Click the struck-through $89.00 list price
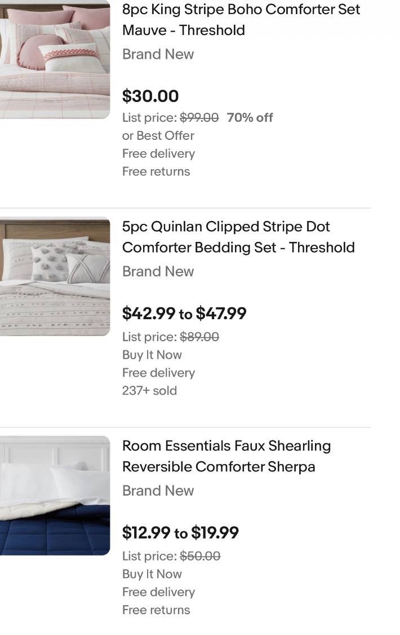 pyautogui.click(x=199, y=337)
